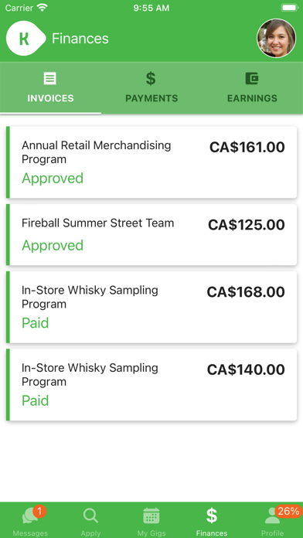Open Annual Retail Merchandising Program invoice

click(151, 162)
